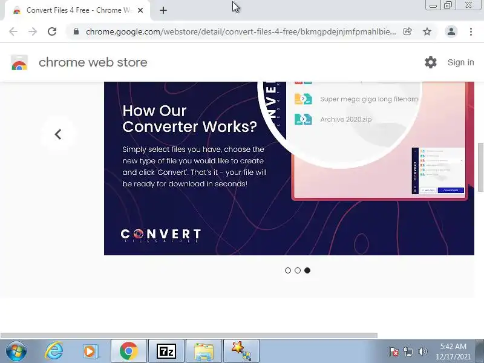Reload the page with the refresh icon
This screenshot has height=363, width=484.
[52, 31]
